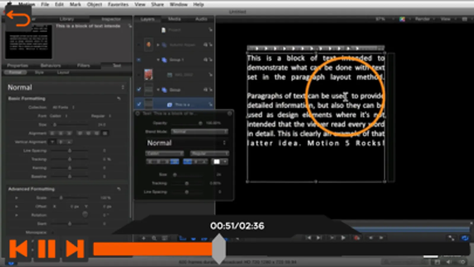
Task: Click the orange back arrow overlay
Action: [x=18, y=18]
